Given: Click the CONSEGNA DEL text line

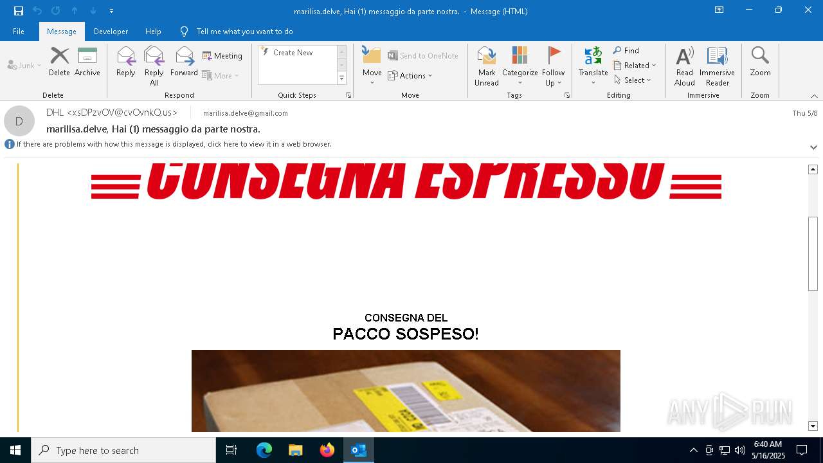Looking at the screenshot, I should 406,318.
